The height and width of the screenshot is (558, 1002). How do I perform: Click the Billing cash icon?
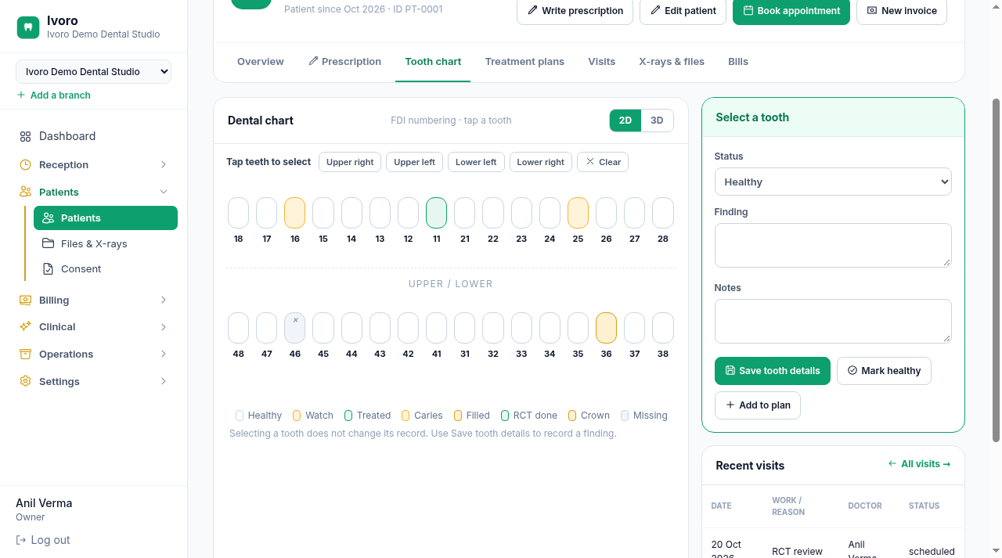25,300
